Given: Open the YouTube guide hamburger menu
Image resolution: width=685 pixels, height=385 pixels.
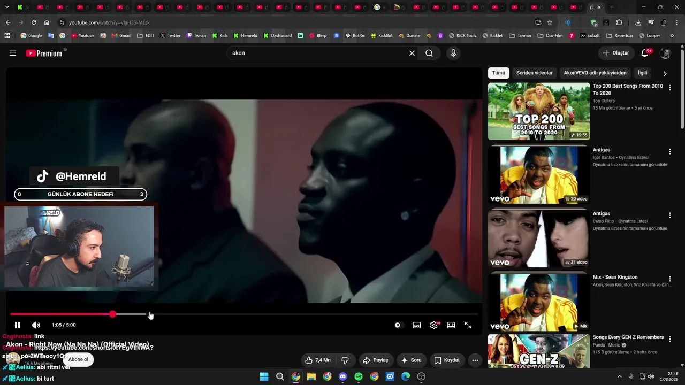Looking at the screenshot, I should point(13,53).
